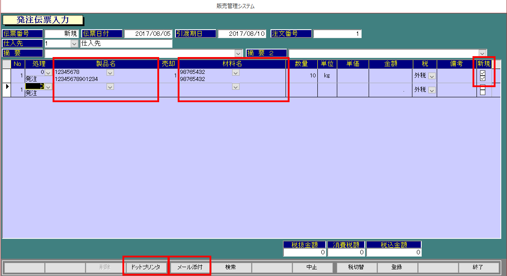This screenshot has height=276, width=507.
Task: Click the 伝票番号 field showing 新規
Action: pos(61,34)
